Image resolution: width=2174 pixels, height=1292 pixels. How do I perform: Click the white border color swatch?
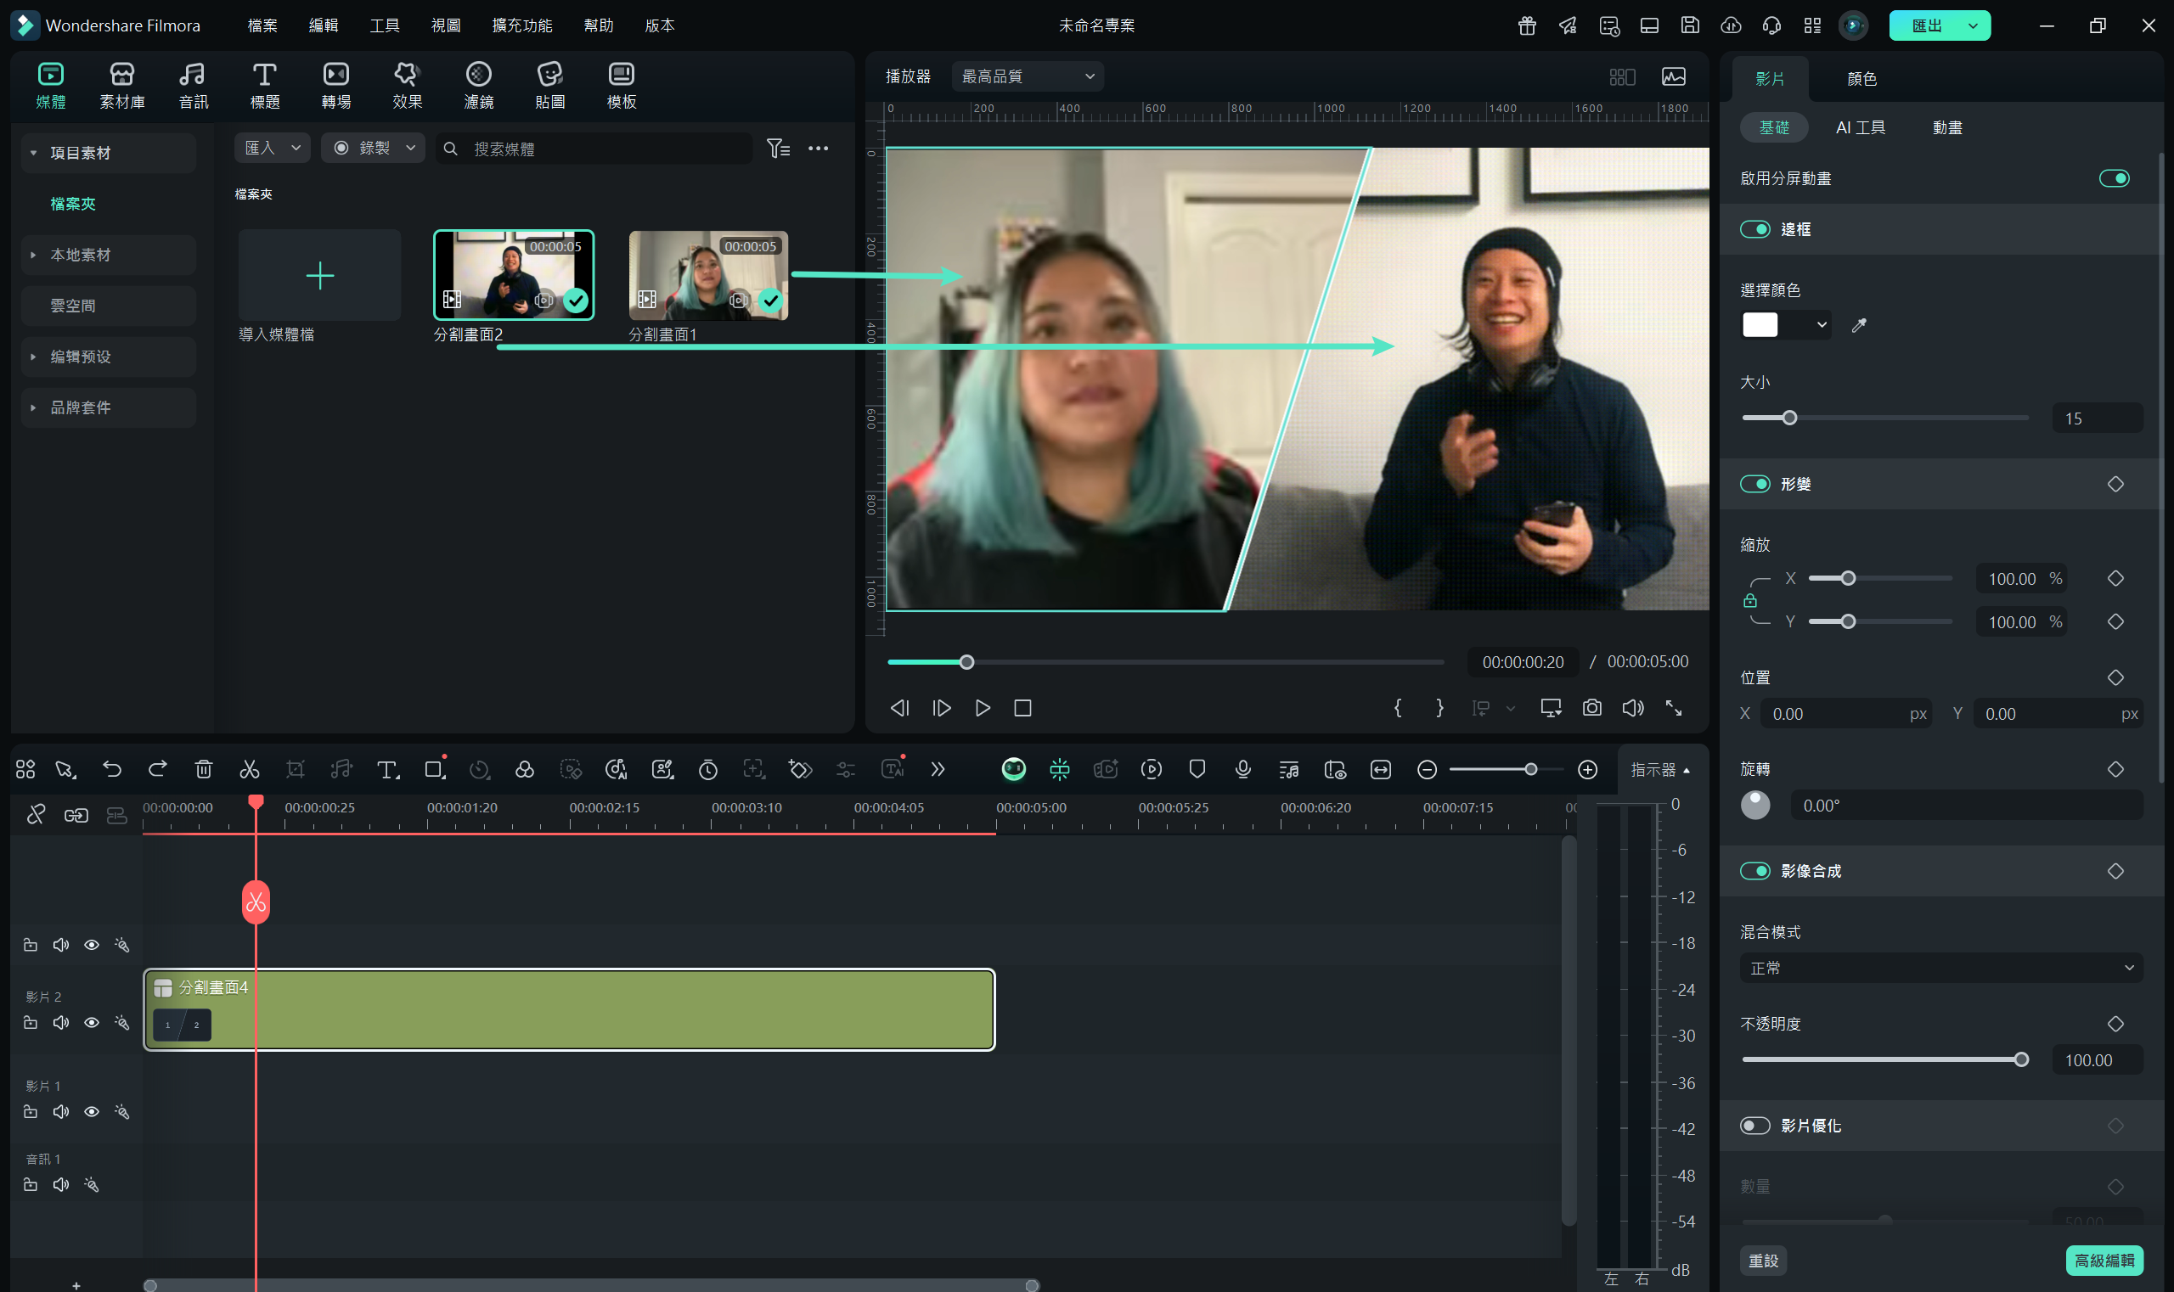click(x=1760, y=325)
